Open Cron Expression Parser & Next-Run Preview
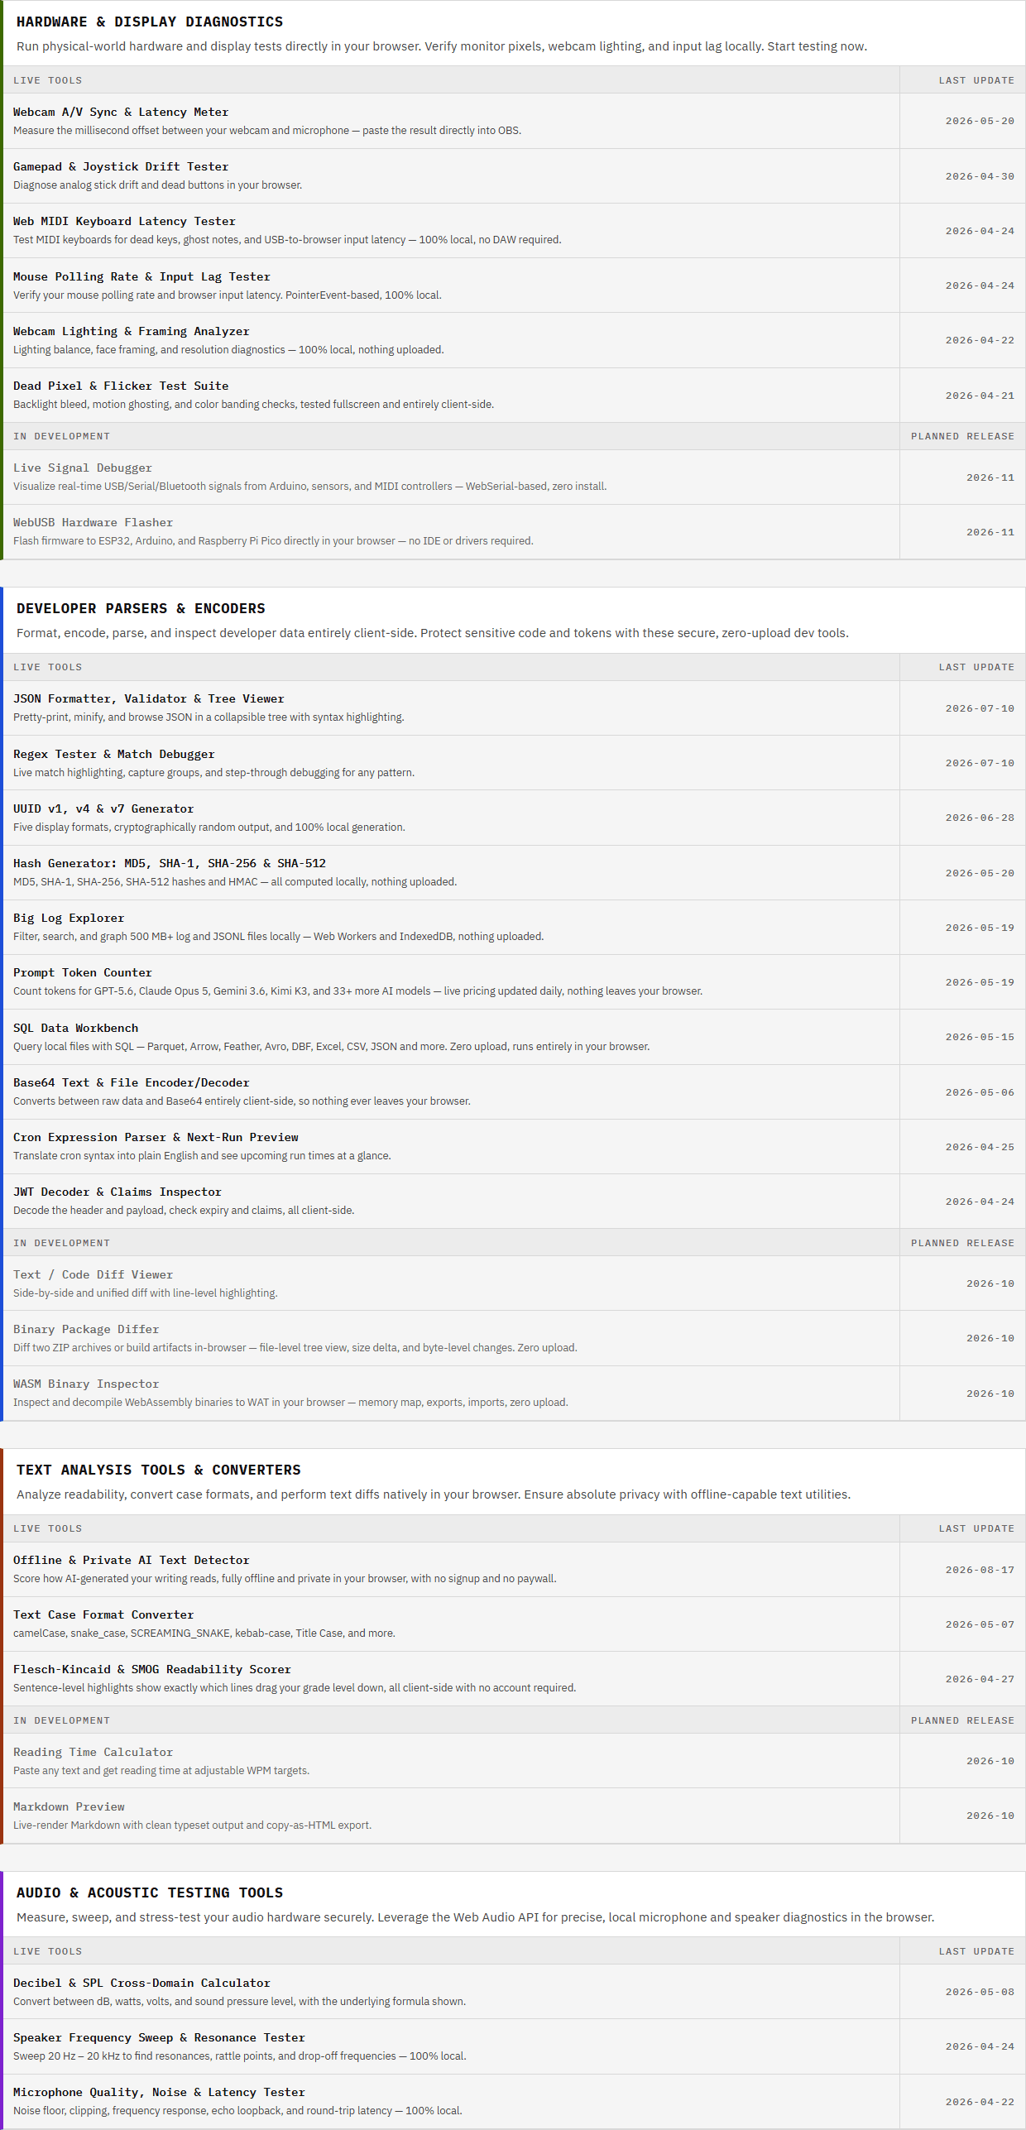The width and height of the screenshot is (1026, 2130). pyautogui.click(x=156, y=1138)
